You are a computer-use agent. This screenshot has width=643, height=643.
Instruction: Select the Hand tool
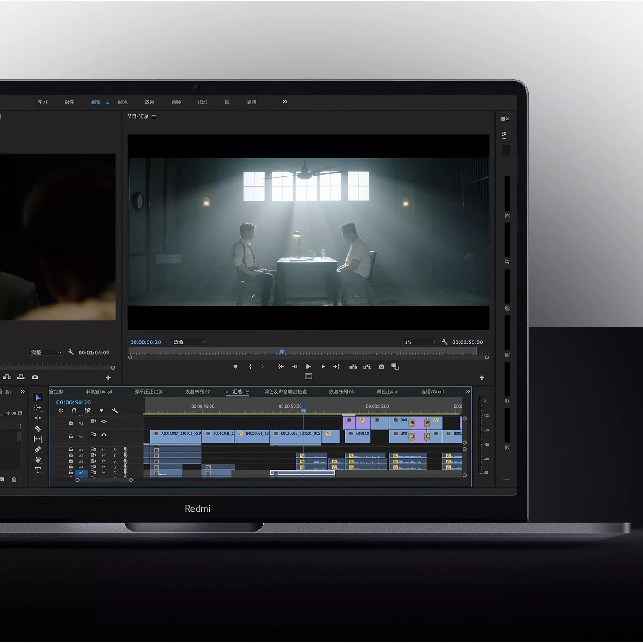point(38,460)
